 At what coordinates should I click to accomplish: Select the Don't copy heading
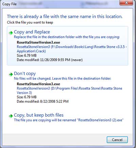[x=25, y=74]
